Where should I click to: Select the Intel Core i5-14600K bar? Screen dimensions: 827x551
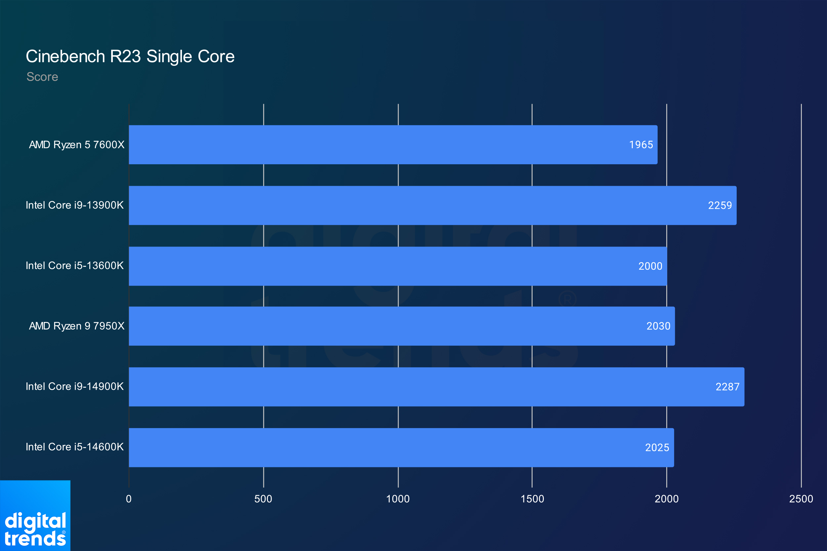click(x=401, y=447)
